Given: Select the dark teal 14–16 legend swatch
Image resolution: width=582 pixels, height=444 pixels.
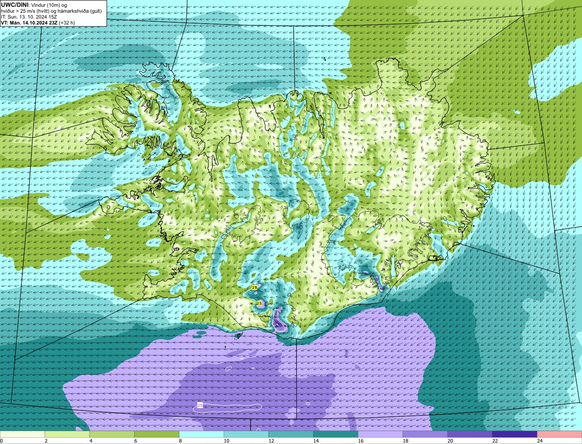Looking at the screenshot, I should click(336, 434).
